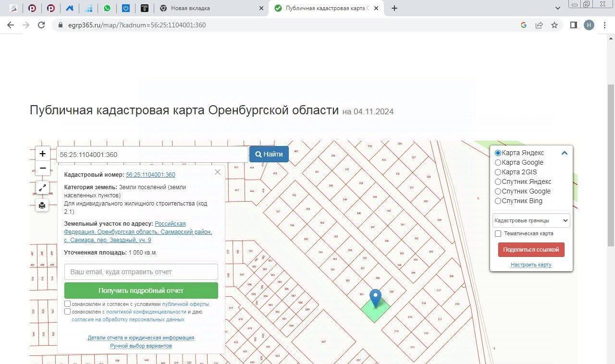The height and width of the screenshot is (364, 615).
Task: Select Карта Google radio option
Action: pos(498,162)
